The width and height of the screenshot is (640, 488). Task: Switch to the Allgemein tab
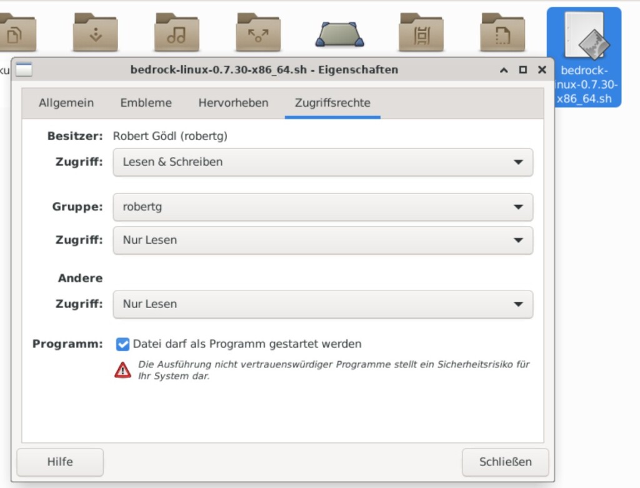[66, 103]
